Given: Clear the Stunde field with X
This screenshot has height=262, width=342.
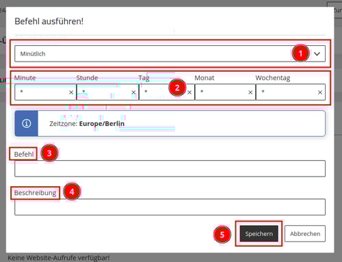Looking at the screenshot, I should click(133, 92).
